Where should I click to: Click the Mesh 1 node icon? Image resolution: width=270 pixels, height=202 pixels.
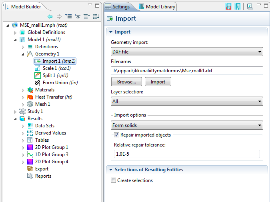click(30, 104)
